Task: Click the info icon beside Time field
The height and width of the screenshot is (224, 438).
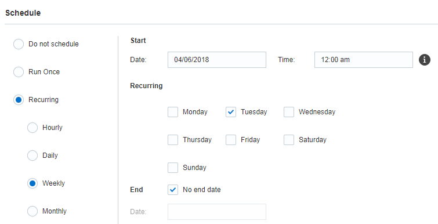Action: pos(424,60)
